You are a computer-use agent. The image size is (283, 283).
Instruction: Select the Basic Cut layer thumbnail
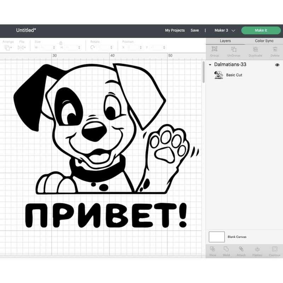[219, 75]
